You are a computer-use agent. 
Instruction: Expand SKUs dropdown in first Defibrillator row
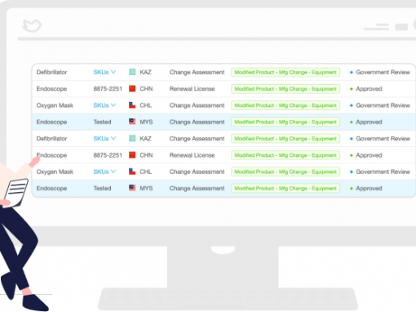(x=104, y=72)
